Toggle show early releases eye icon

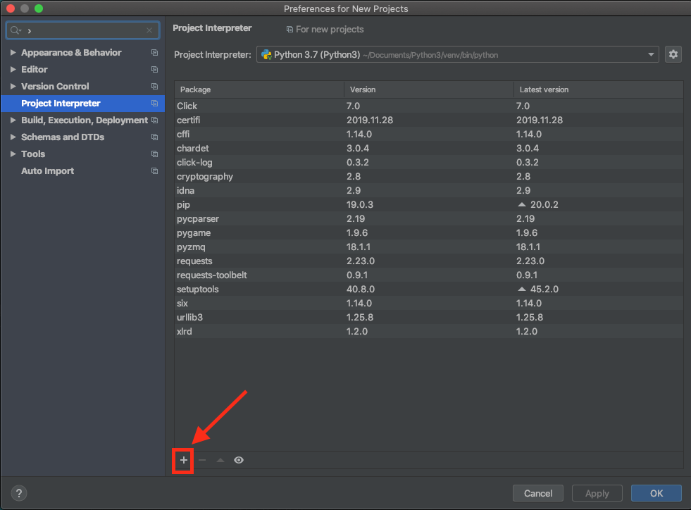pos(239,460)
